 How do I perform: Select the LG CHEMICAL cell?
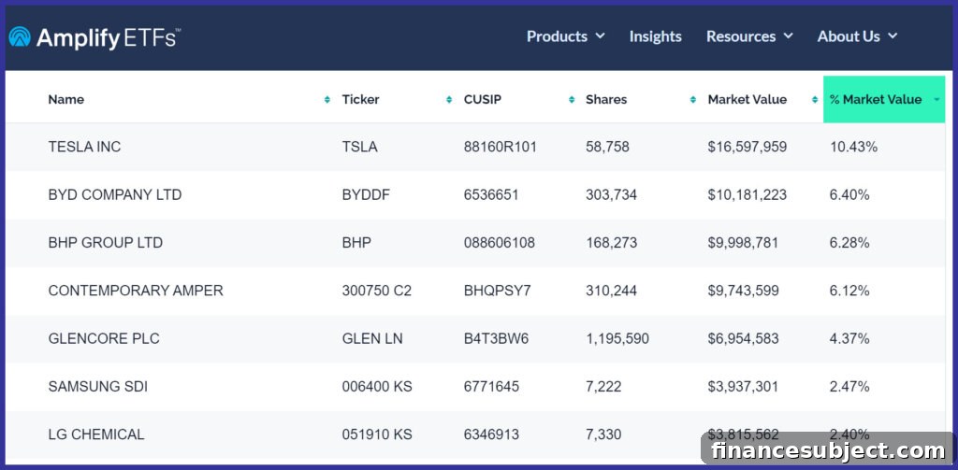(x=96, y=434)
